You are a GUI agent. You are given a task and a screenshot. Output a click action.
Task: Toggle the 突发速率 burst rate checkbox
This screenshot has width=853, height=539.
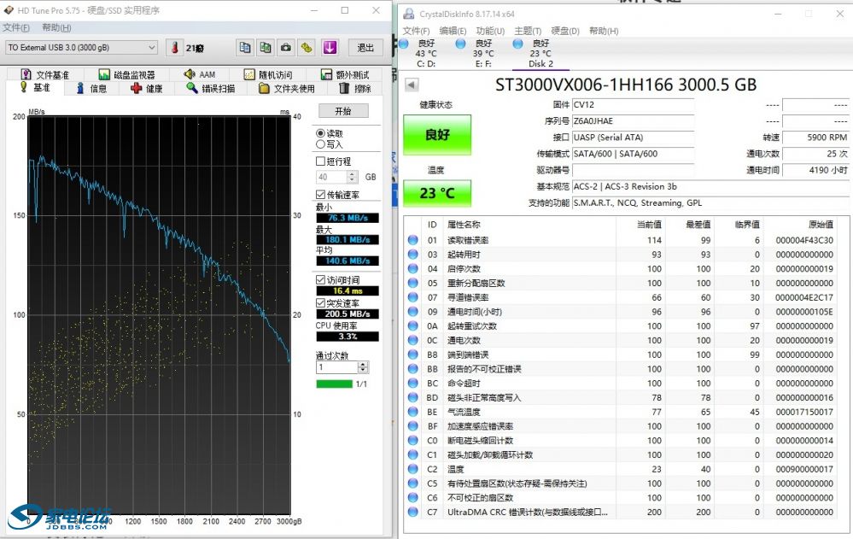point(320,302)
